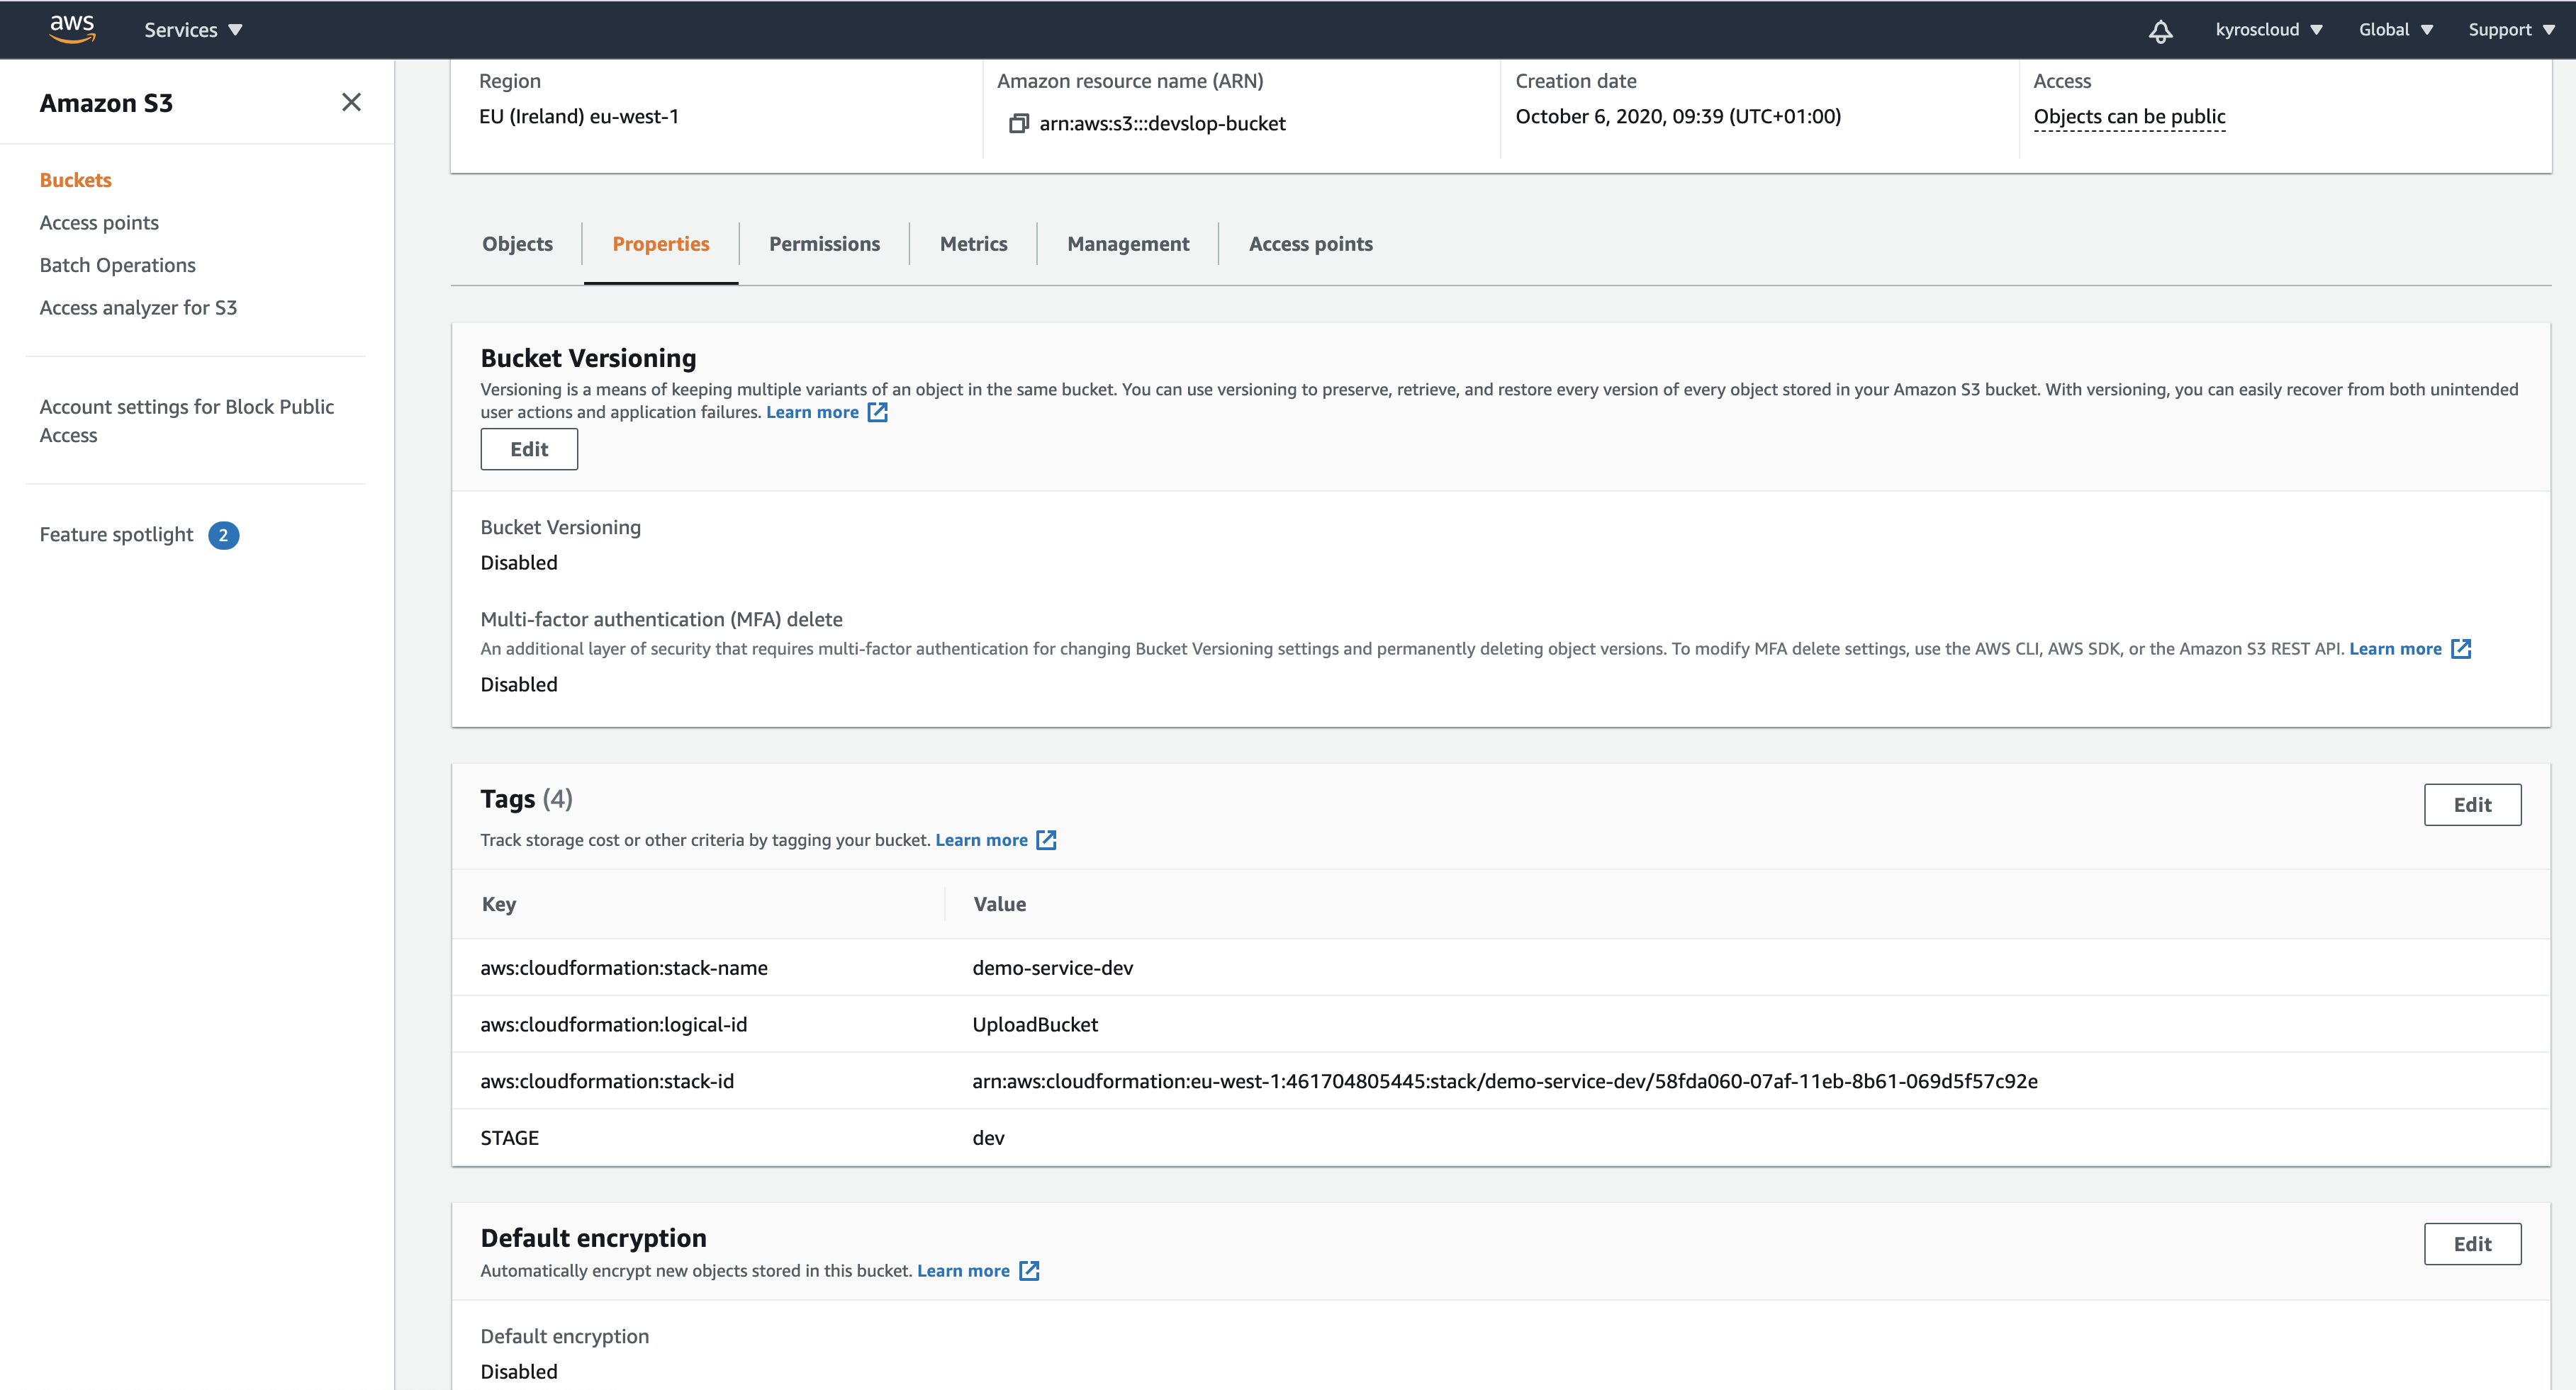Select the STAGE tag key
Screen dimensions: 2576x1390
tap(509, 1137)
